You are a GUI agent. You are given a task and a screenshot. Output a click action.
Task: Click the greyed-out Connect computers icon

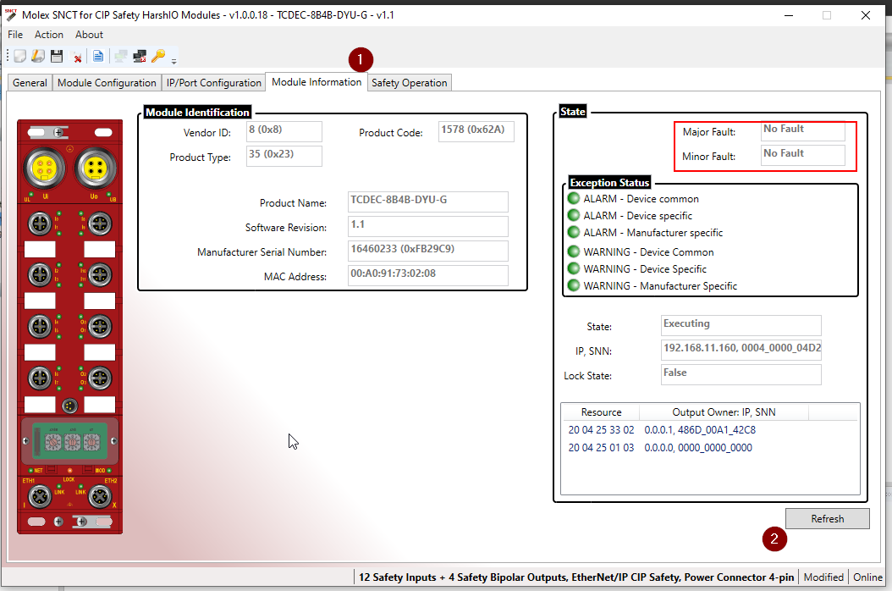[121, 56]
